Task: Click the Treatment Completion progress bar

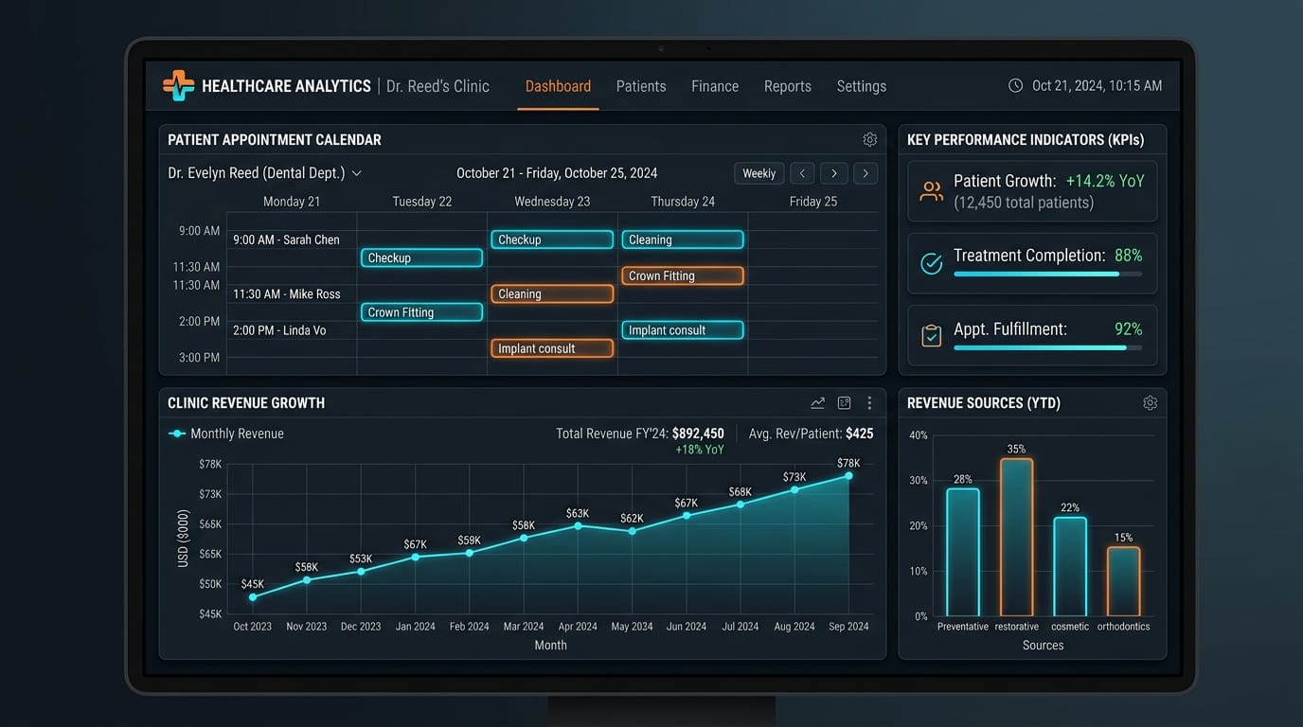Action: coord(1047,275)
